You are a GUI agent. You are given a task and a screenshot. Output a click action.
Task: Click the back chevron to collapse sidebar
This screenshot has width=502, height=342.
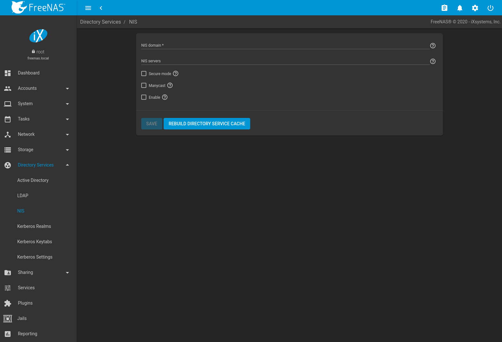(x=101, y=8)
